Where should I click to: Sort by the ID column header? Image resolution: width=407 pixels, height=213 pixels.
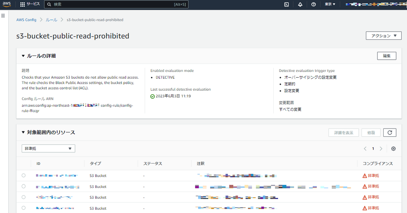[38, 163]
